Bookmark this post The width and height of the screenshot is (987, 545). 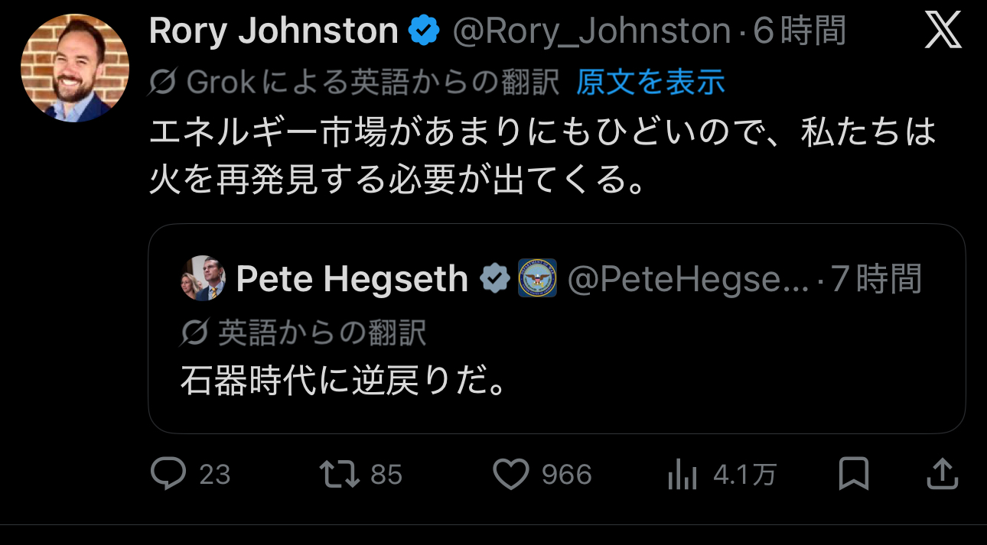coord(853,475)
